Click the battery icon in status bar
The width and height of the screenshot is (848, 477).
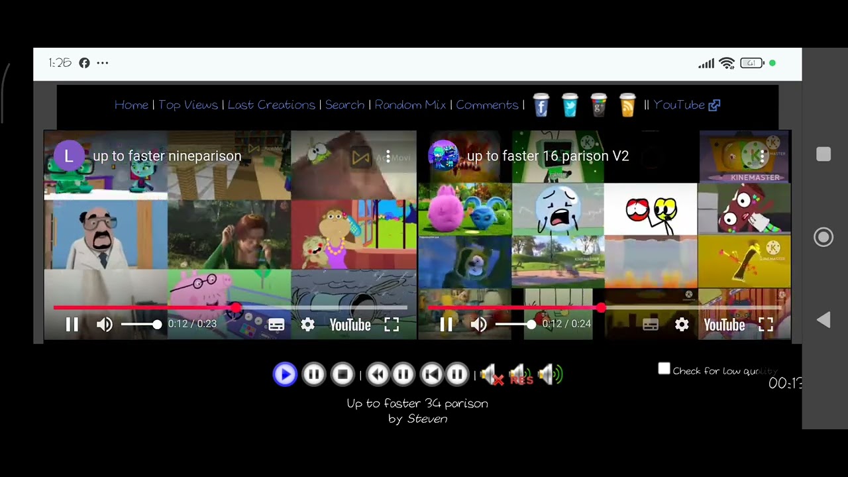(752, 64)
